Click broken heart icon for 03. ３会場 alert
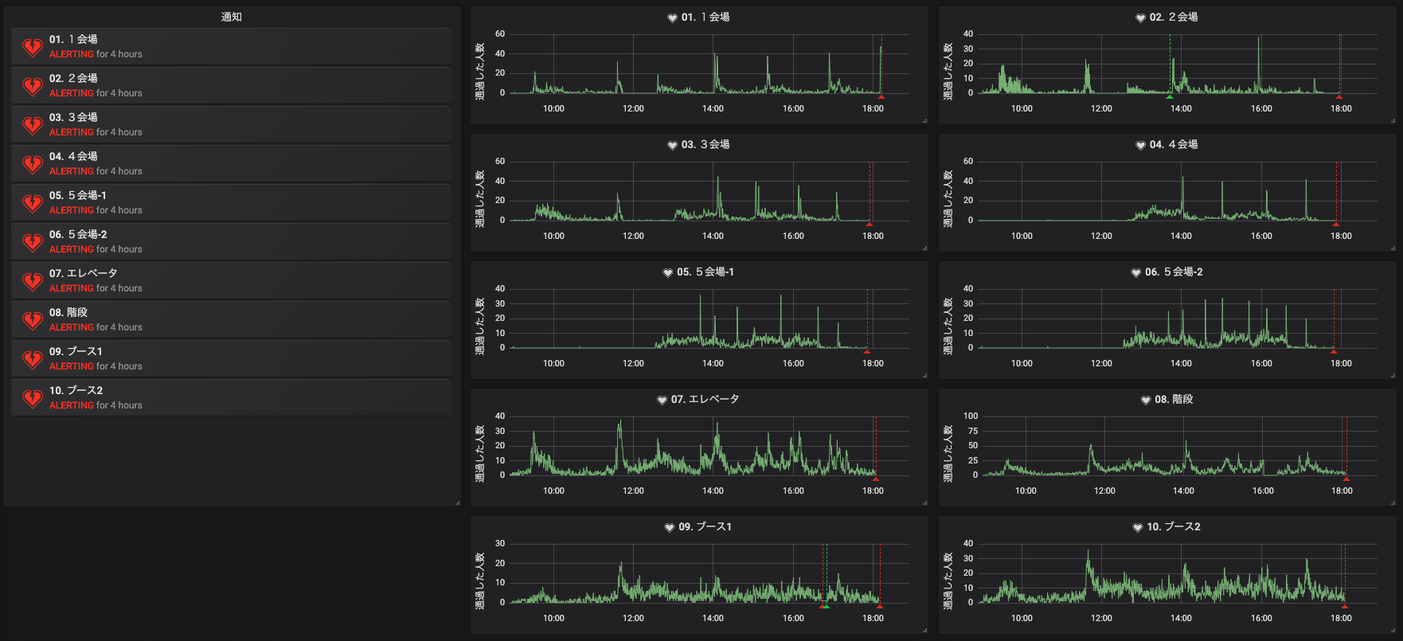The width and height of the screenshot is (1403, 641). tap(32, 125)
